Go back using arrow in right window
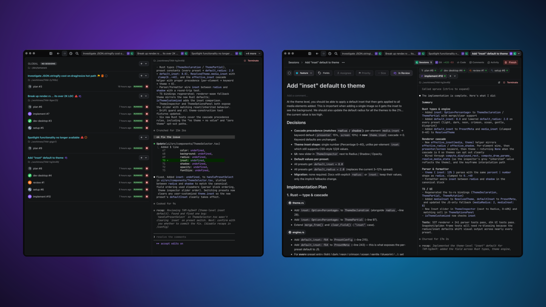Image resolution: width=546 pixels, height=307 pixels. pyautogui.click(x=317, y=54)
